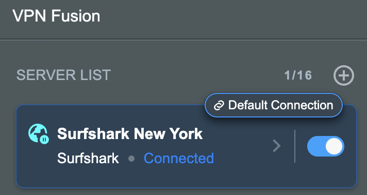Image resolution: width=367 pixels, height=195 pixels.
Task: Click the globe icon for Surfshark New York
Action: [38, 133]
